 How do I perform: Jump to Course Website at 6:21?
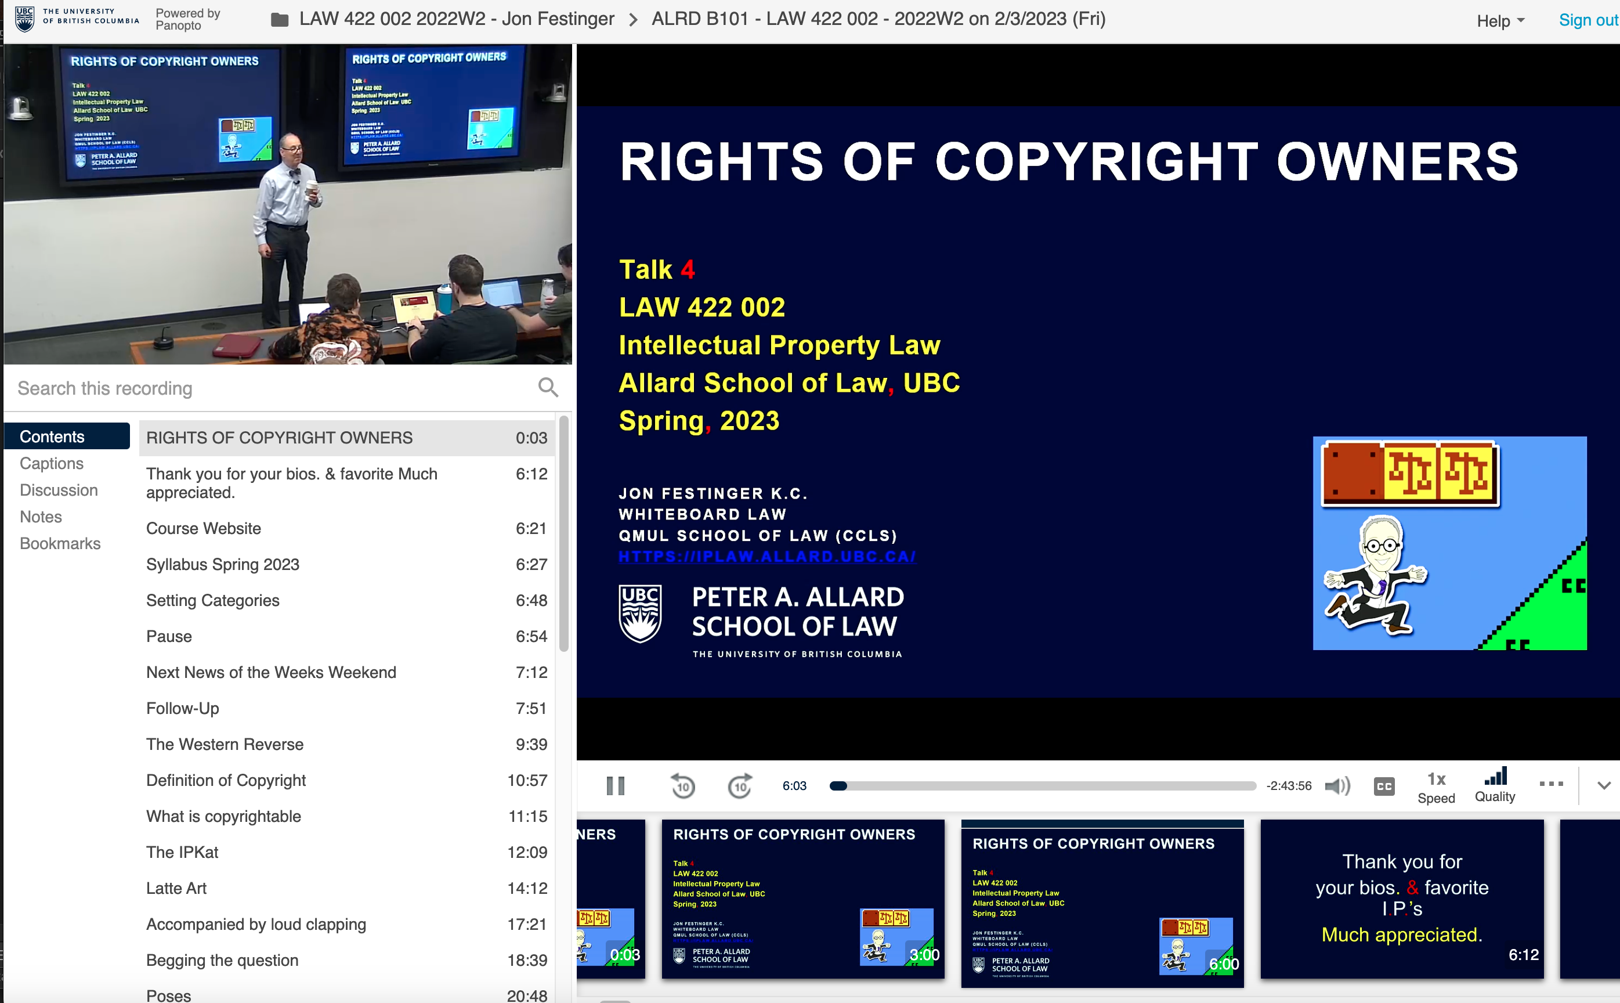pyautogui.click(x=347, y=528)
